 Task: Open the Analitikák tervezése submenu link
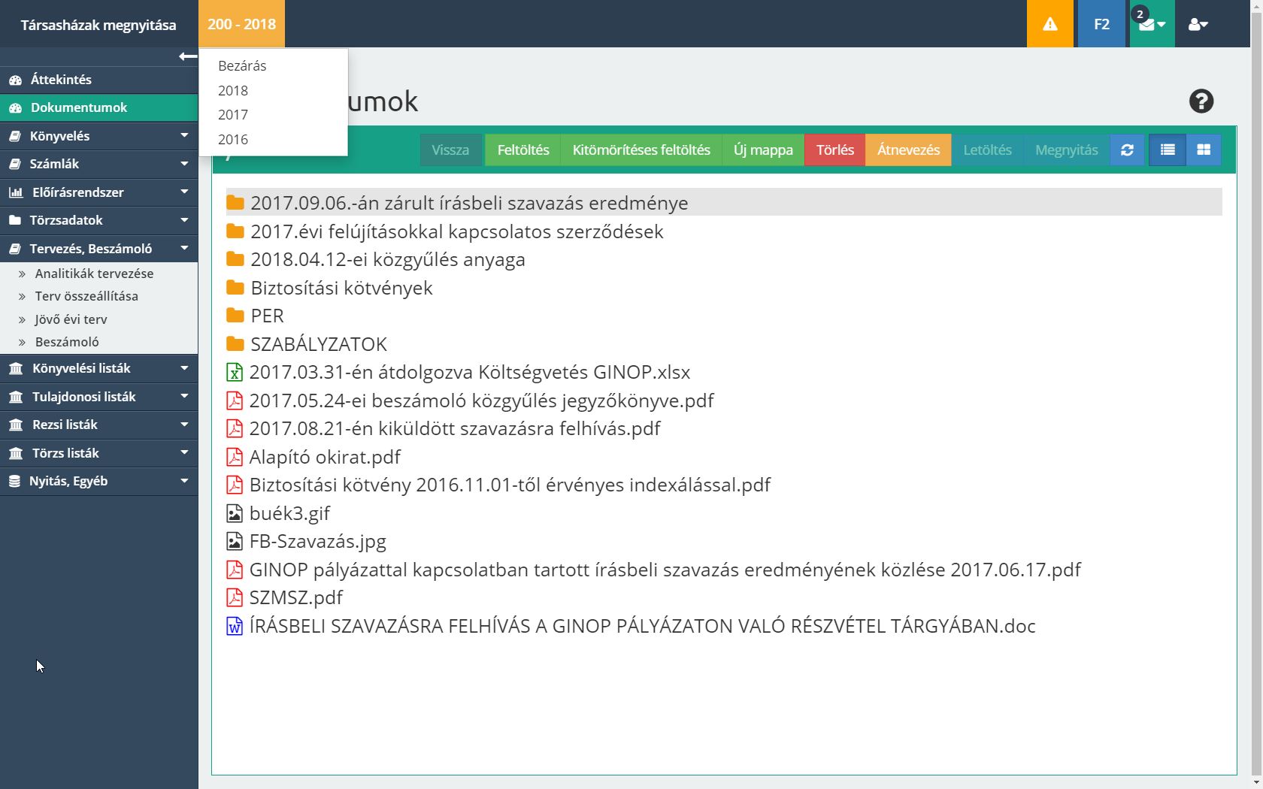coord(94,274)
